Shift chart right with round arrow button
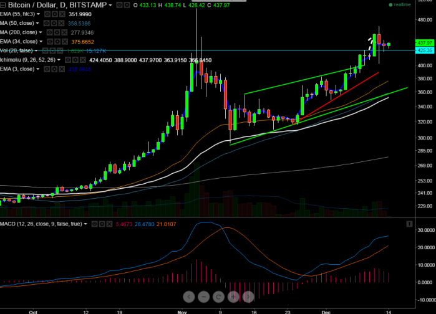The width and height of the screenshot is (436, 314). click(248, 297)
